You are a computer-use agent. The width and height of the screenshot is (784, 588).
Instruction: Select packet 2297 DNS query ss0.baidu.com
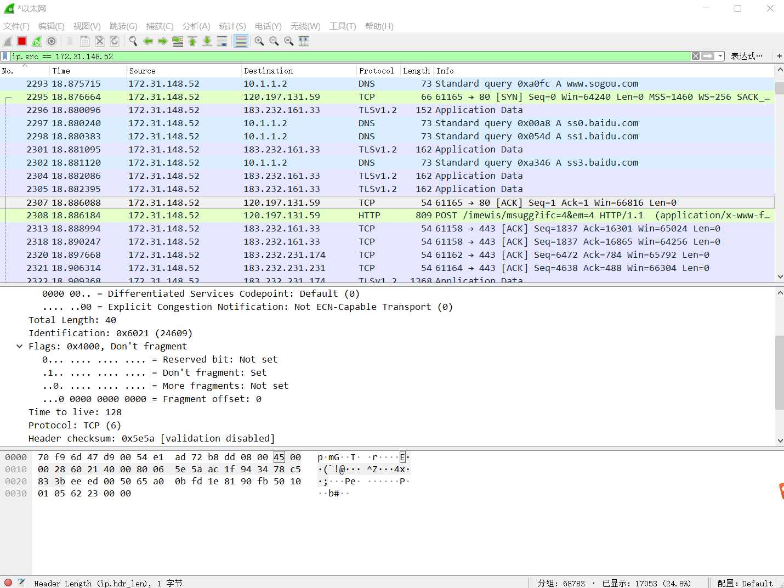coord(387,123)
